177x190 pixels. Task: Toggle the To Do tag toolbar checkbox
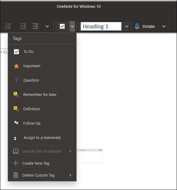(62, 26)
